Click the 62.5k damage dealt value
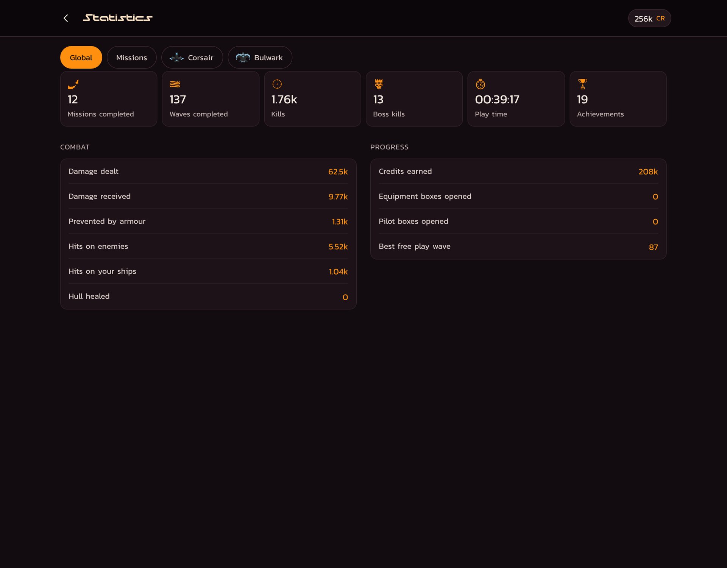This screenshot has width=727, height=568. pos(338,172)
